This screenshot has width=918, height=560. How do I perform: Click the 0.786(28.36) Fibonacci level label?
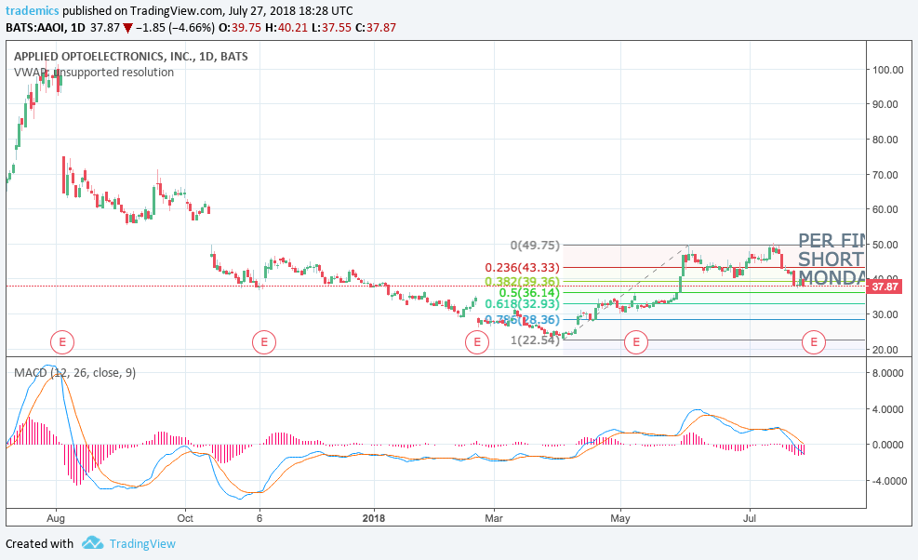pos(522,319)
